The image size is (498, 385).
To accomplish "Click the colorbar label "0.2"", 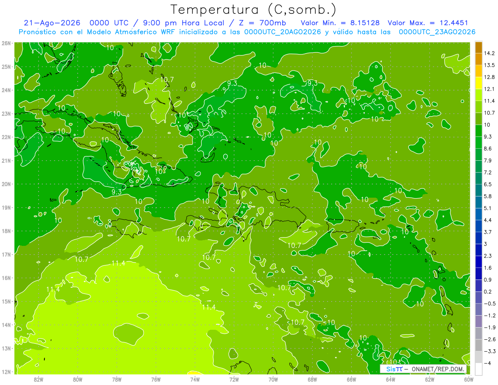I will [x=488, y=292].
